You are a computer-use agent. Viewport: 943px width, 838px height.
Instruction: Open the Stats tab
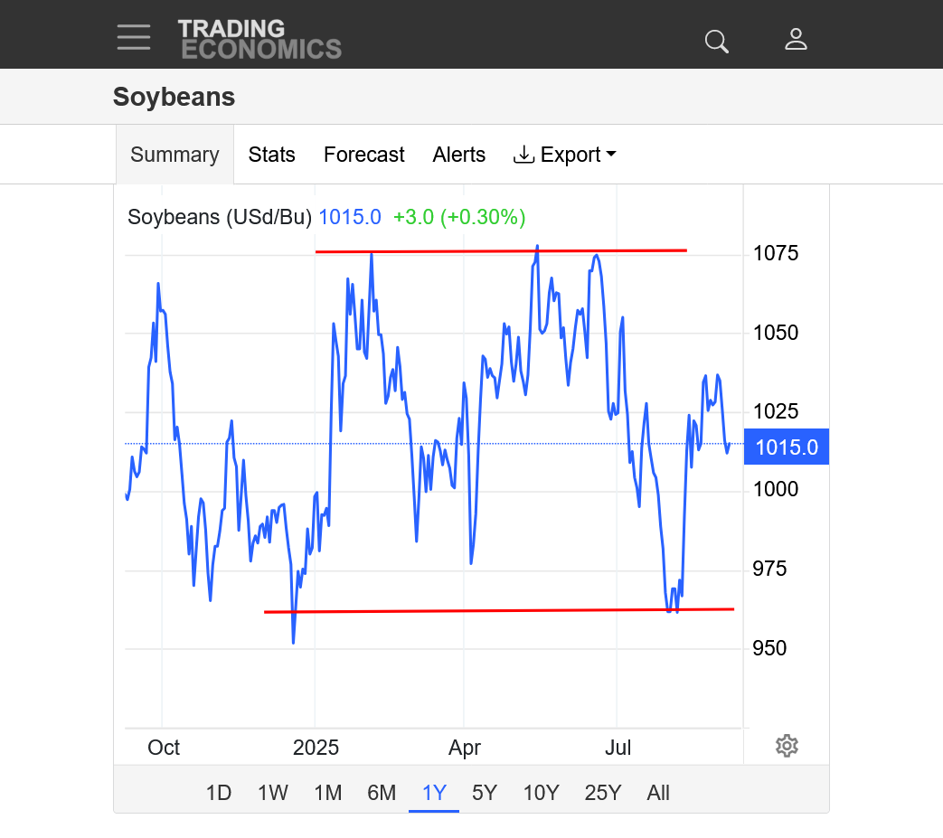(272, 155)
